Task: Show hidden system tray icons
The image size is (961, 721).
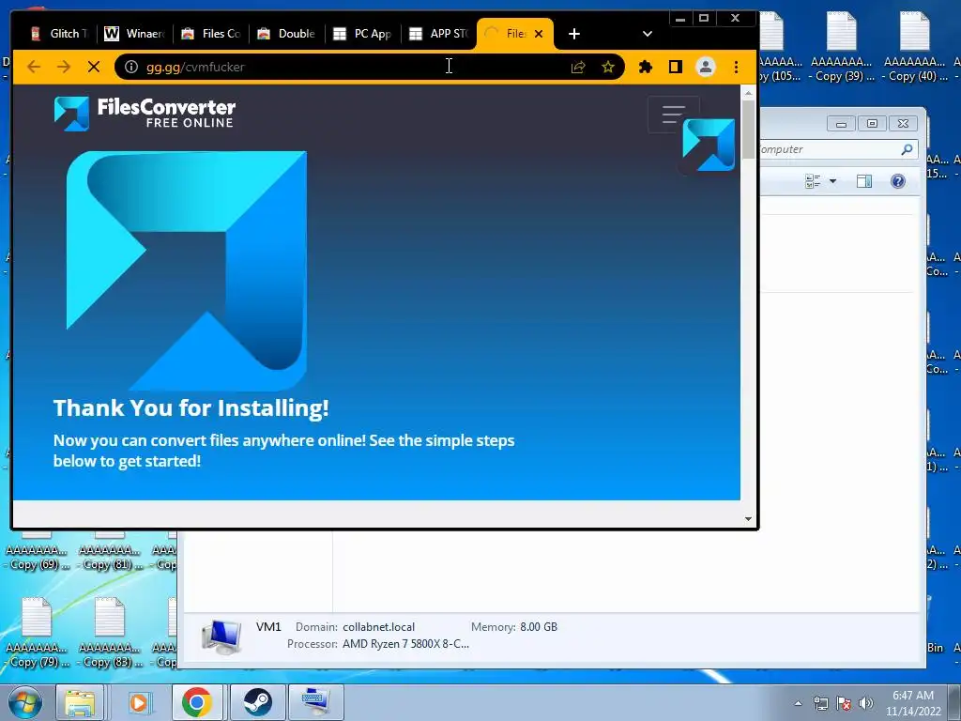Action: coord(798,703)
